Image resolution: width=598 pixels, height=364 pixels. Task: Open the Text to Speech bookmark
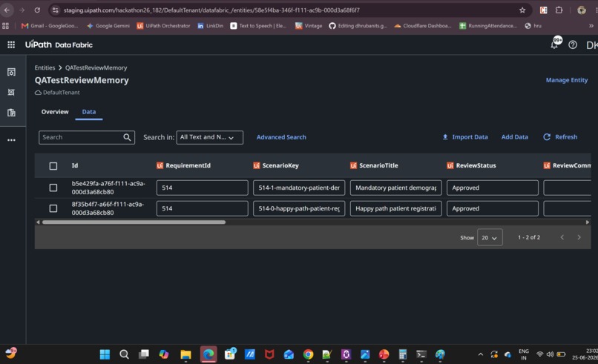258,26
